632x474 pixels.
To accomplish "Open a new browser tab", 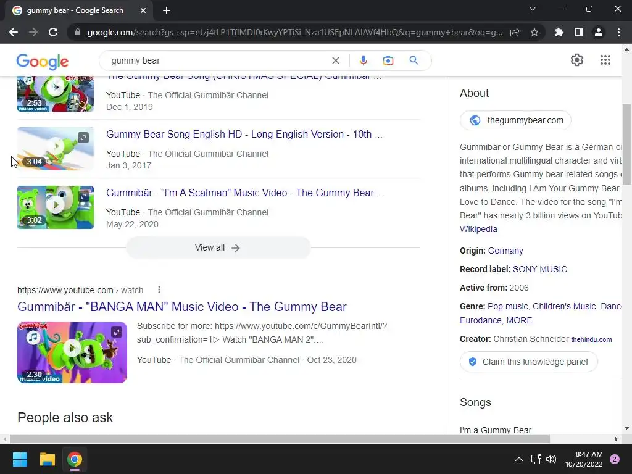I will coord(167,10).
